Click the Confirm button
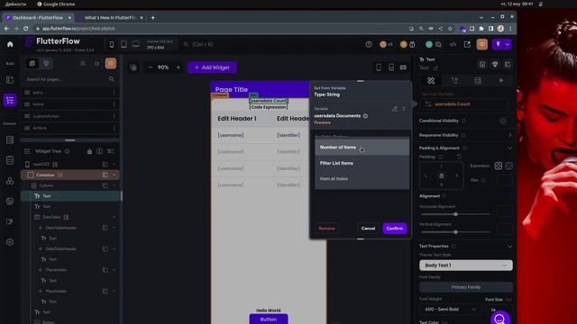 click(x=395, y=228)
